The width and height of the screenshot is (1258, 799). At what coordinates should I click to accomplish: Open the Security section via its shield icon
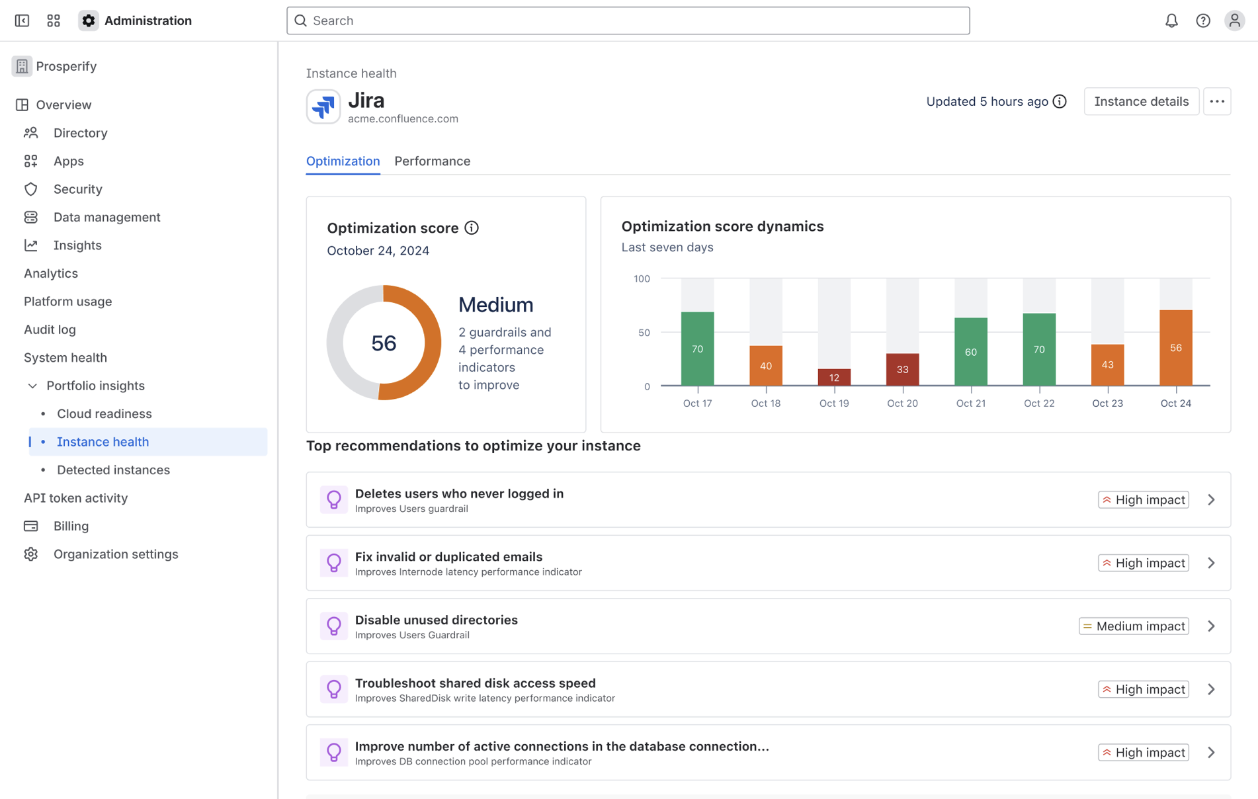[x=31, y=189]
